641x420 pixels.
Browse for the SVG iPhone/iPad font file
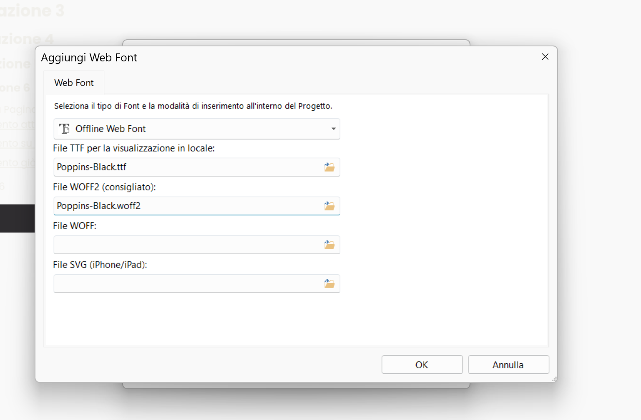coord(329,284)
